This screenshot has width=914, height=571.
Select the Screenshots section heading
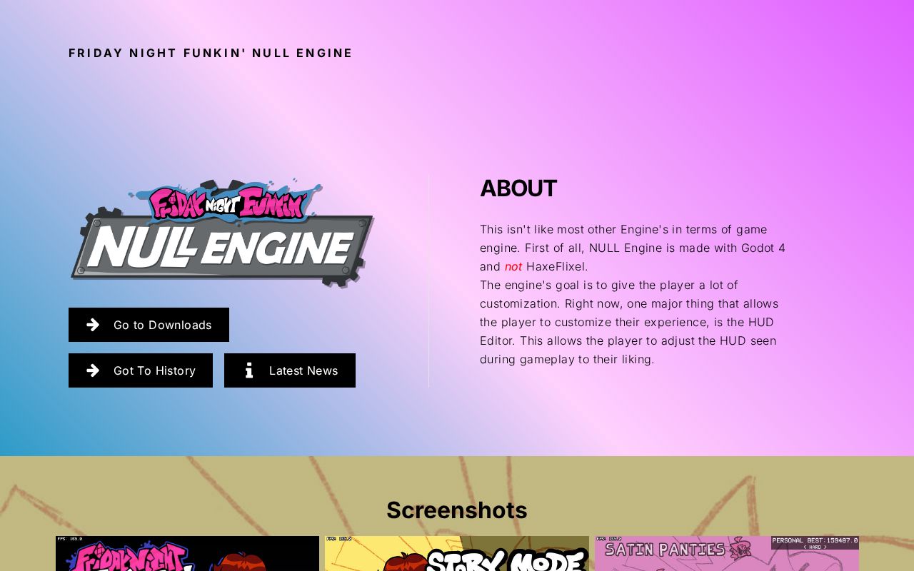(x=456, y=510)
